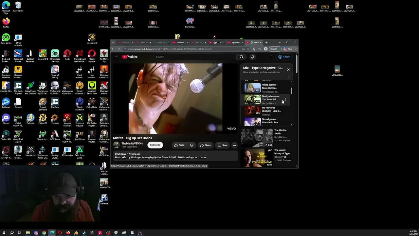This screenshot has height=236, width=419.
Task: Select the Recycle Bin desktop icon
Action: click(18, 7)
